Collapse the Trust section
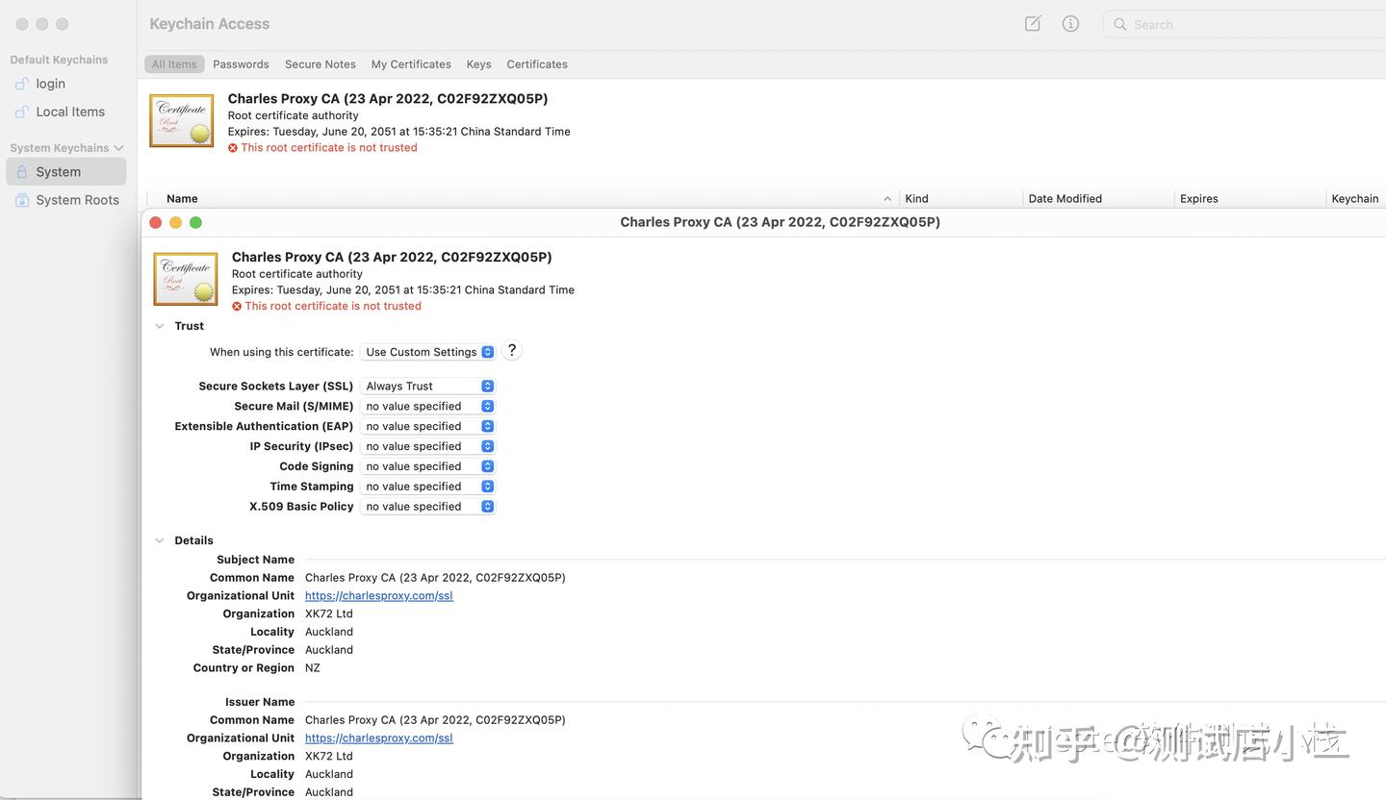 pyautogui.click(x=160, y=326)
